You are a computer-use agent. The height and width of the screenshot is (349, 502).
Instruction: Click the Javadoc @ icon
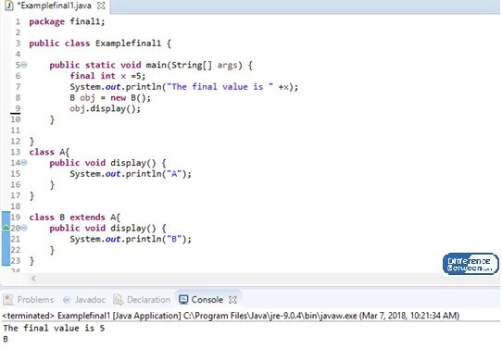(67, 300)
